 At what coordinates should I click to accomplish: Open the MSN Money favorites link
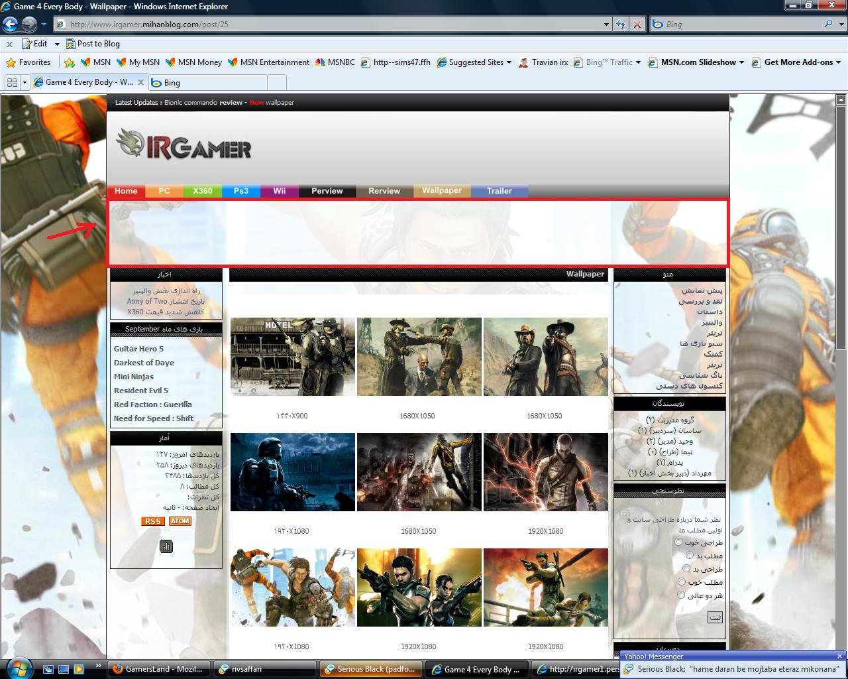tap(193, 62)
